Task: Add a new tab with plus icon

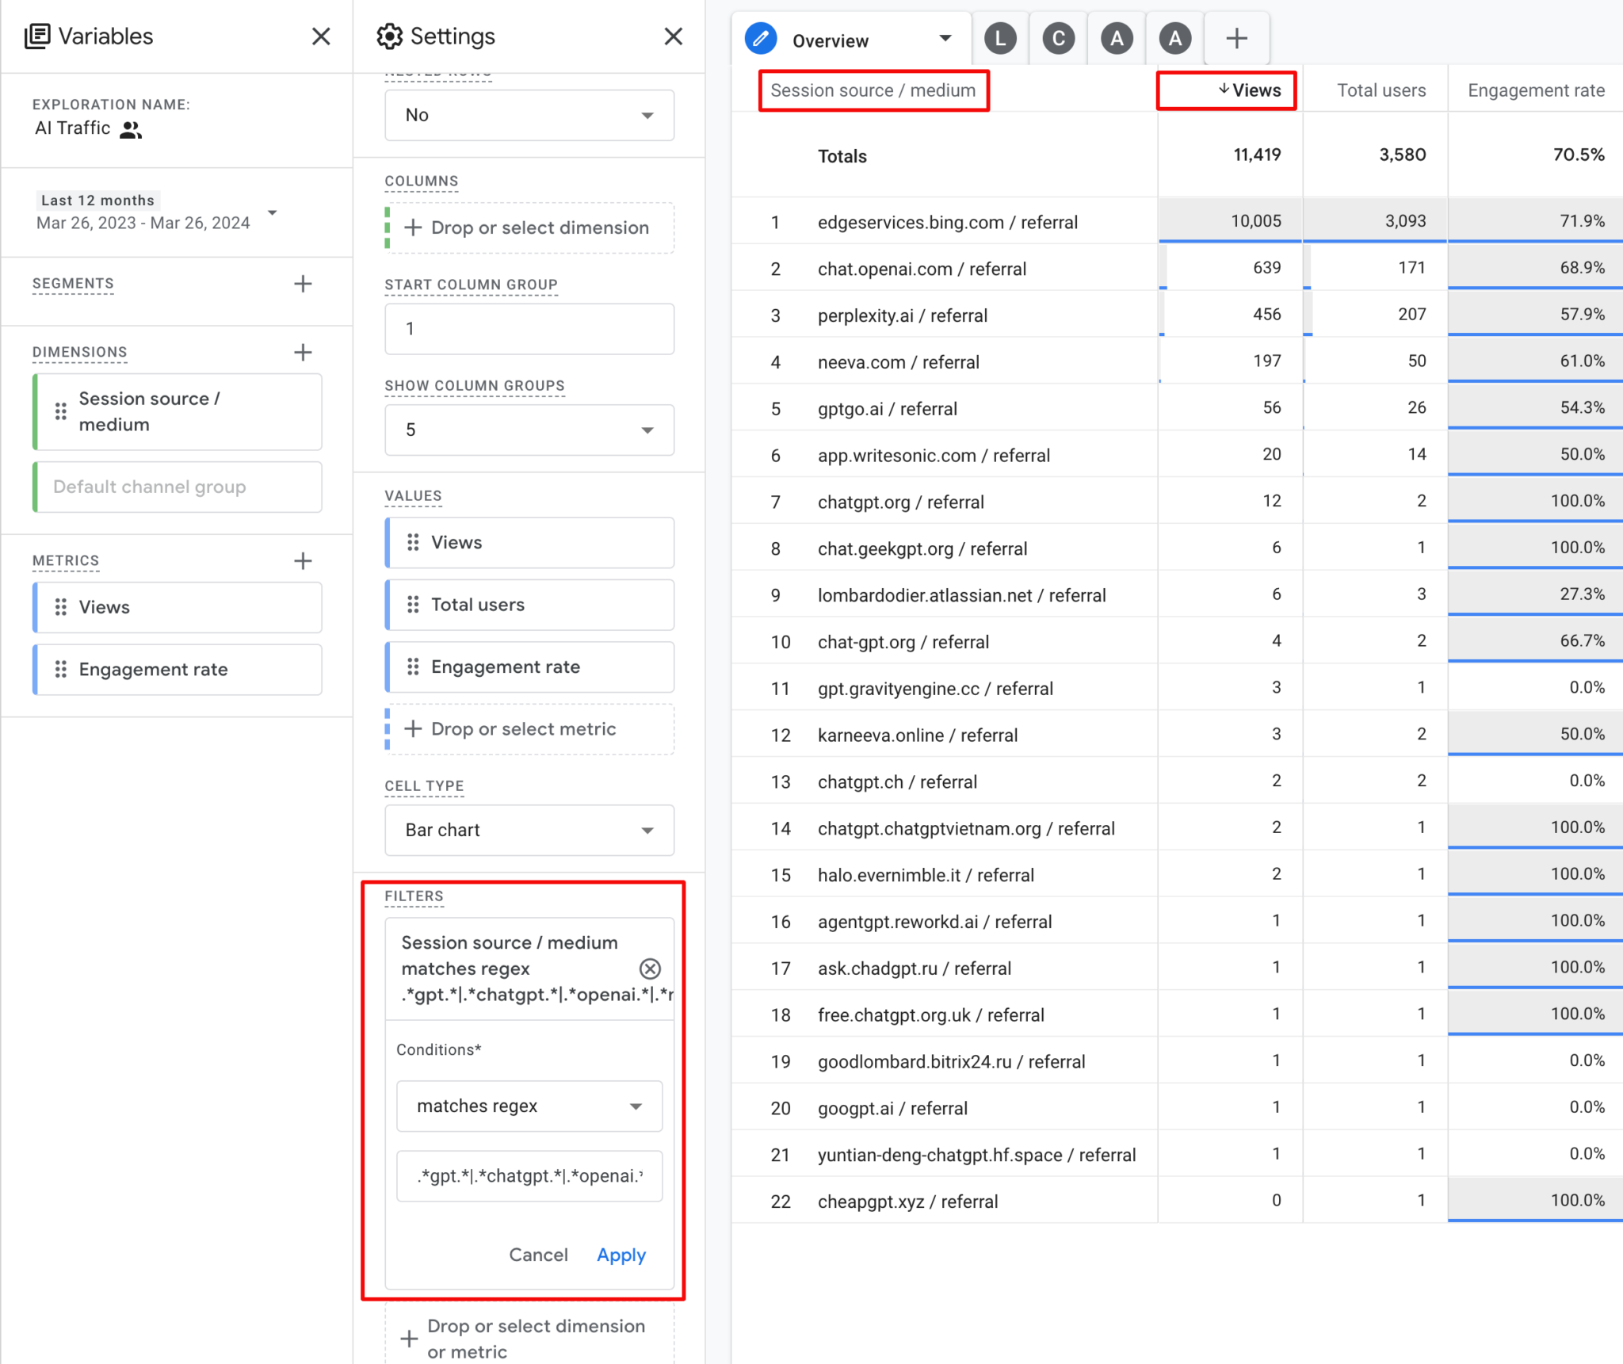Action: click(1236, 38)
